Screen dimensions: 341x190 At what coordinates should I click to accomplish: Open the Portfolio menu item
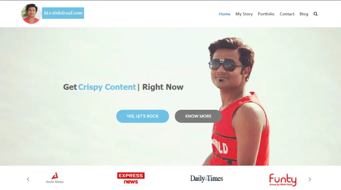[266, 14]
